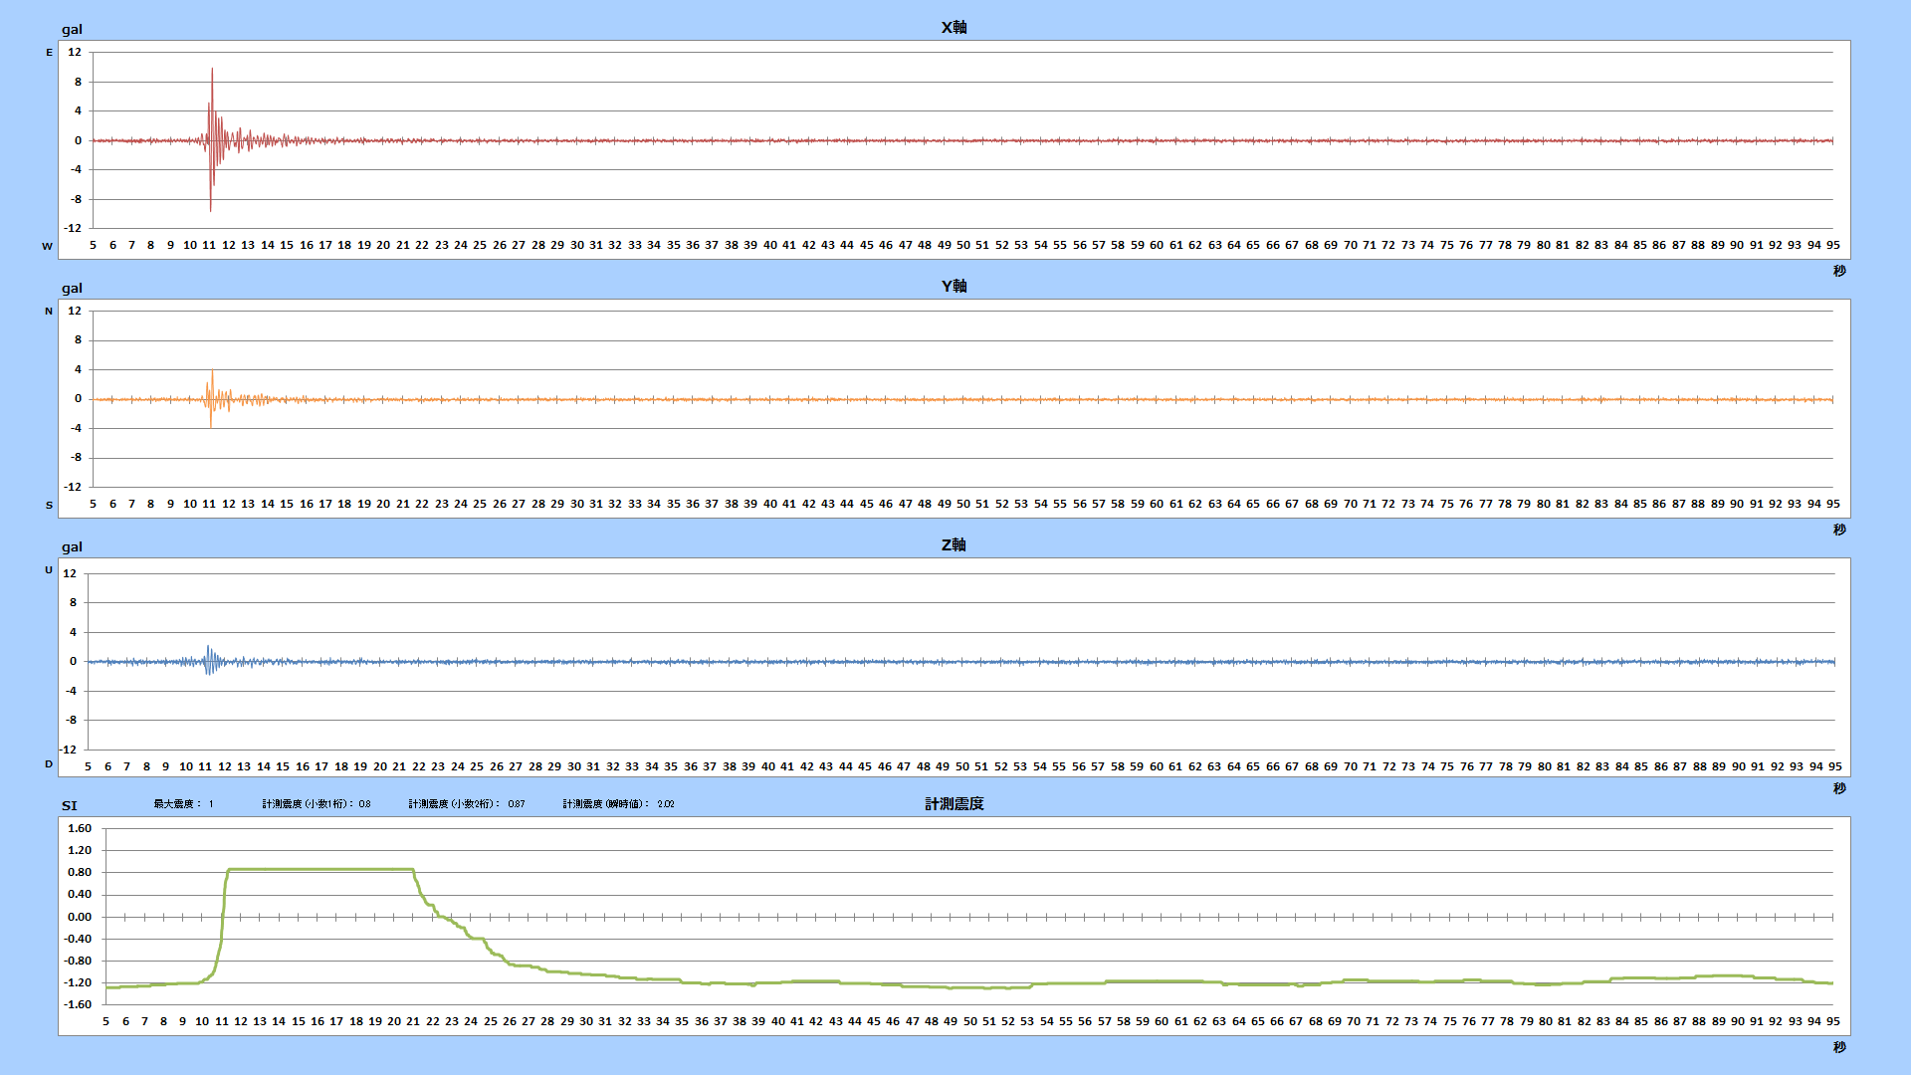Click the red waveform peak on X軸 chart

coord(212,72)
